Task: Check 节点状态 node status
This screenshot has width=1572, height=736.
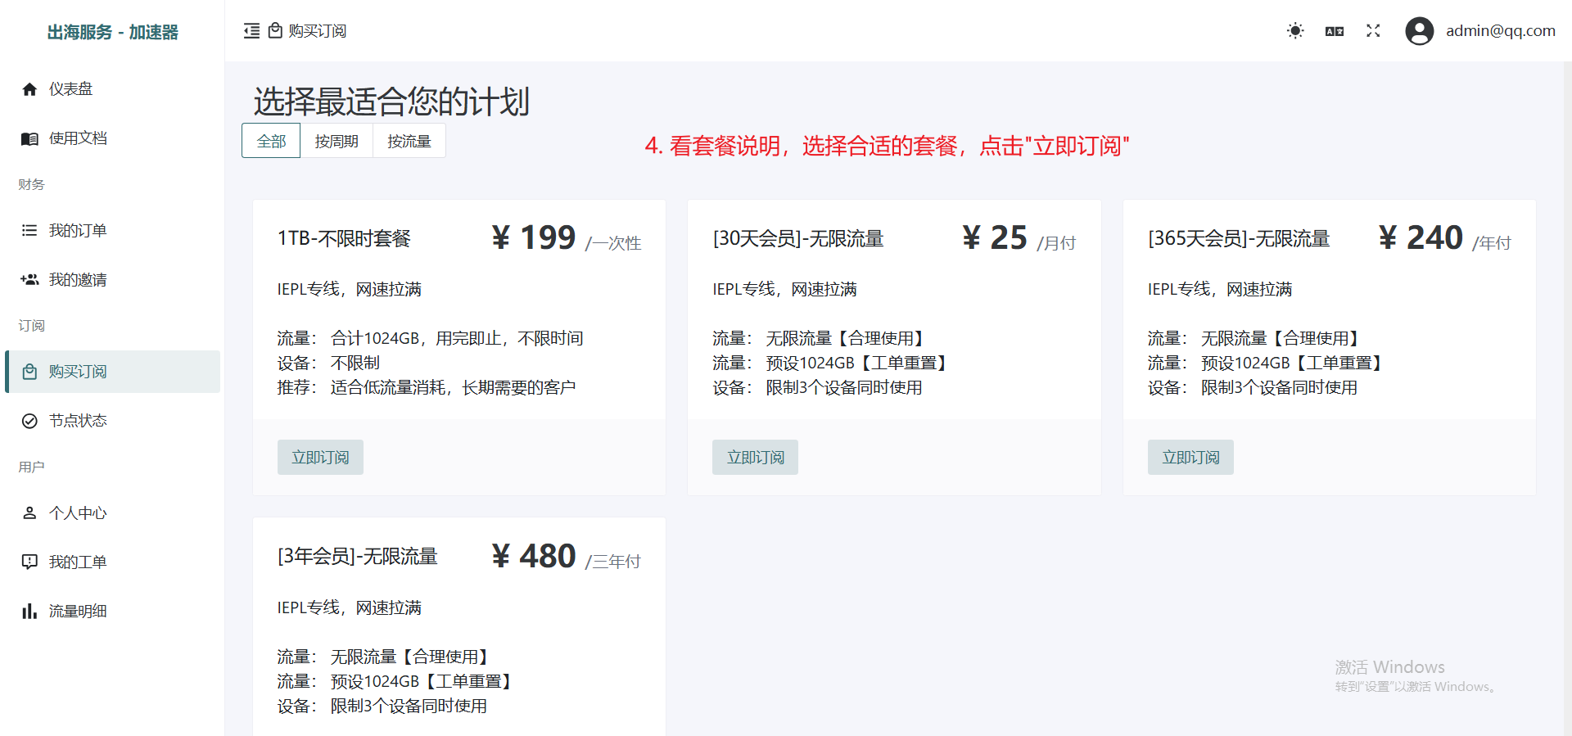Action: point(77,421)
